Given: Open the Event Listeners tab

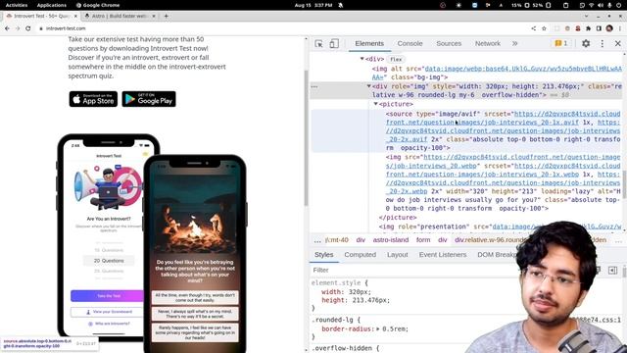Looking at the screenshot, I should (x=443, y=255).
